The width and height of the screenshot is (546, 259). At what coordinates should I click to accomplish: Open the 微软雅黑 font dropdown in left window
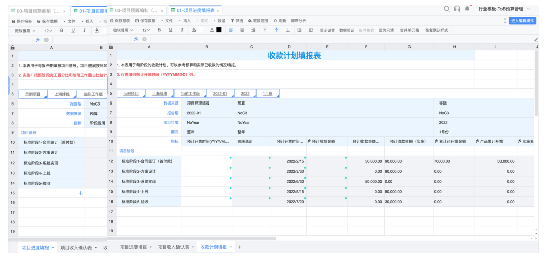point(25,30)
